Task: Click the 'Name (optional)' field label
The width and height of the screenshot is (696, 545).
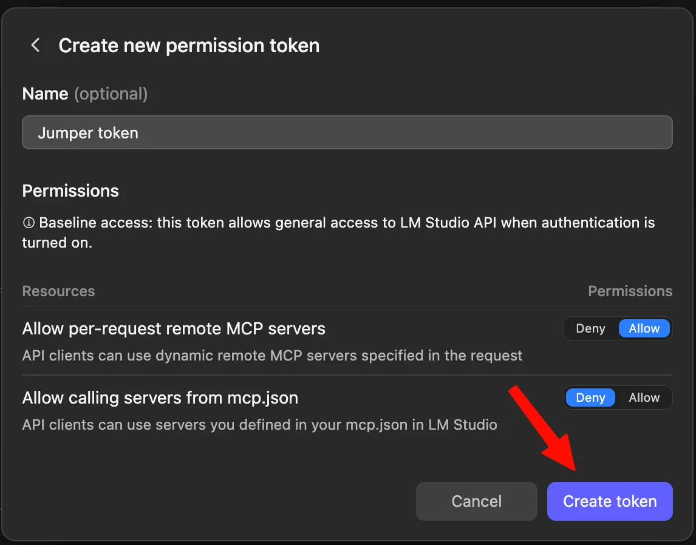Action: (85, 94)
